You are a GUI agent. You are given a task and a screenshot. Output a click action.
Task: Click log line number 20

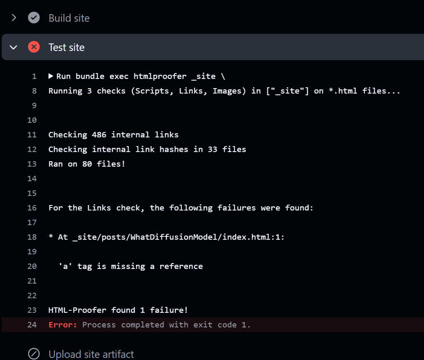[32, 266]
